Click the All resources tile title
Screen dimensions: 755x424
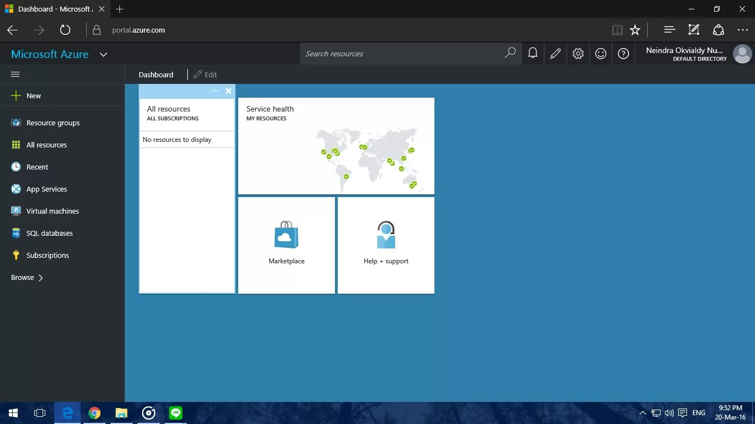(169, 109)
